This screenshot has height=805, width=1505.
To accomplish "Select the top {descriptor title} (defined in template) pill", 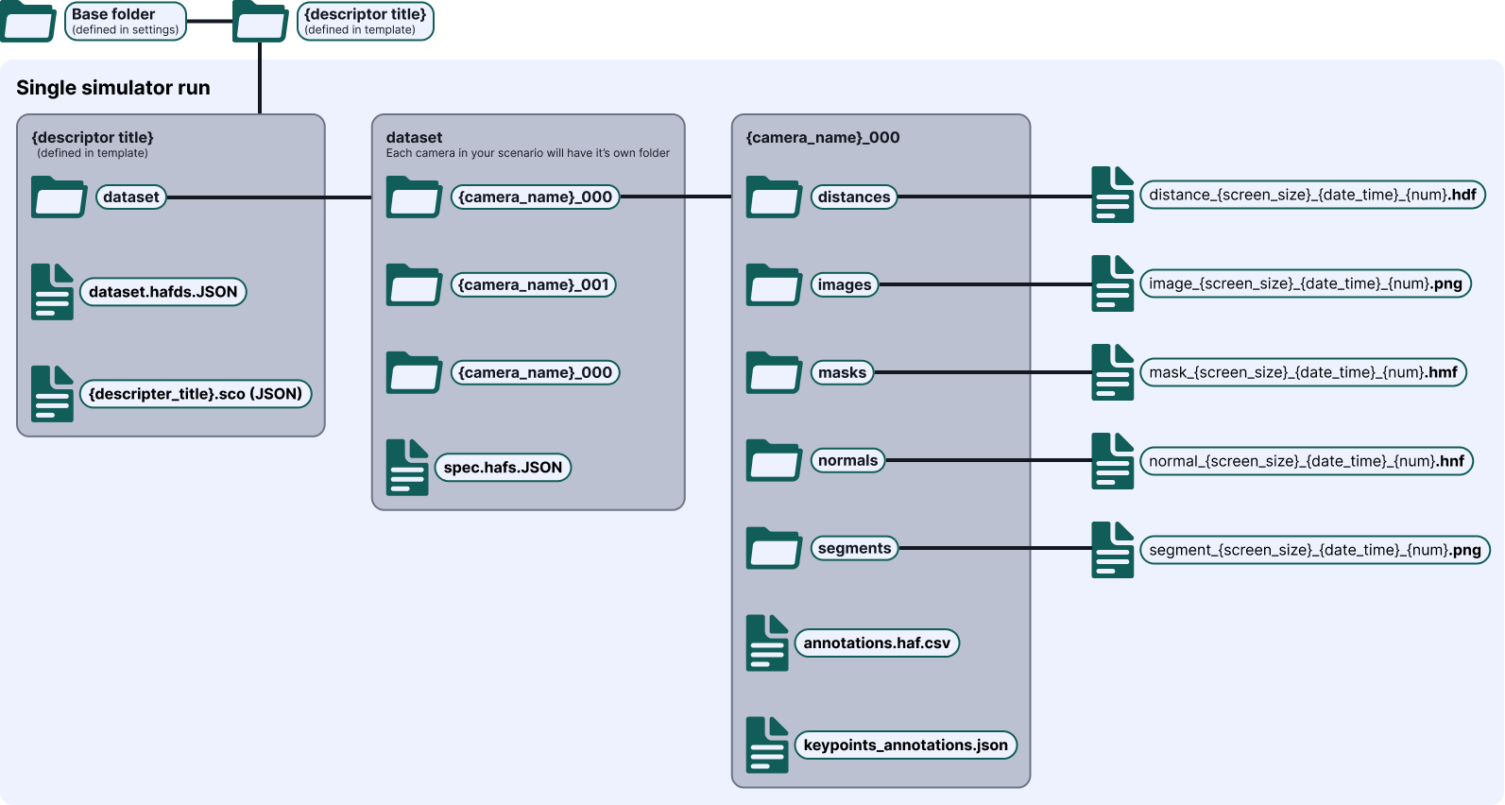I will point(366,21).
